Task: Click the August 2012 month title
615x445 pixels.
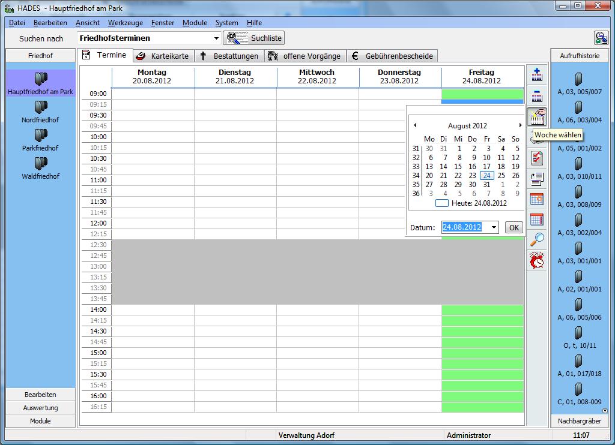Action: pyautogui.click(x=467, y=126)
